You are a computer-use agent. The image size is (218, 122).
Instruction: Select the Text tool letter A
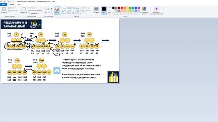(x=51, y=9)
